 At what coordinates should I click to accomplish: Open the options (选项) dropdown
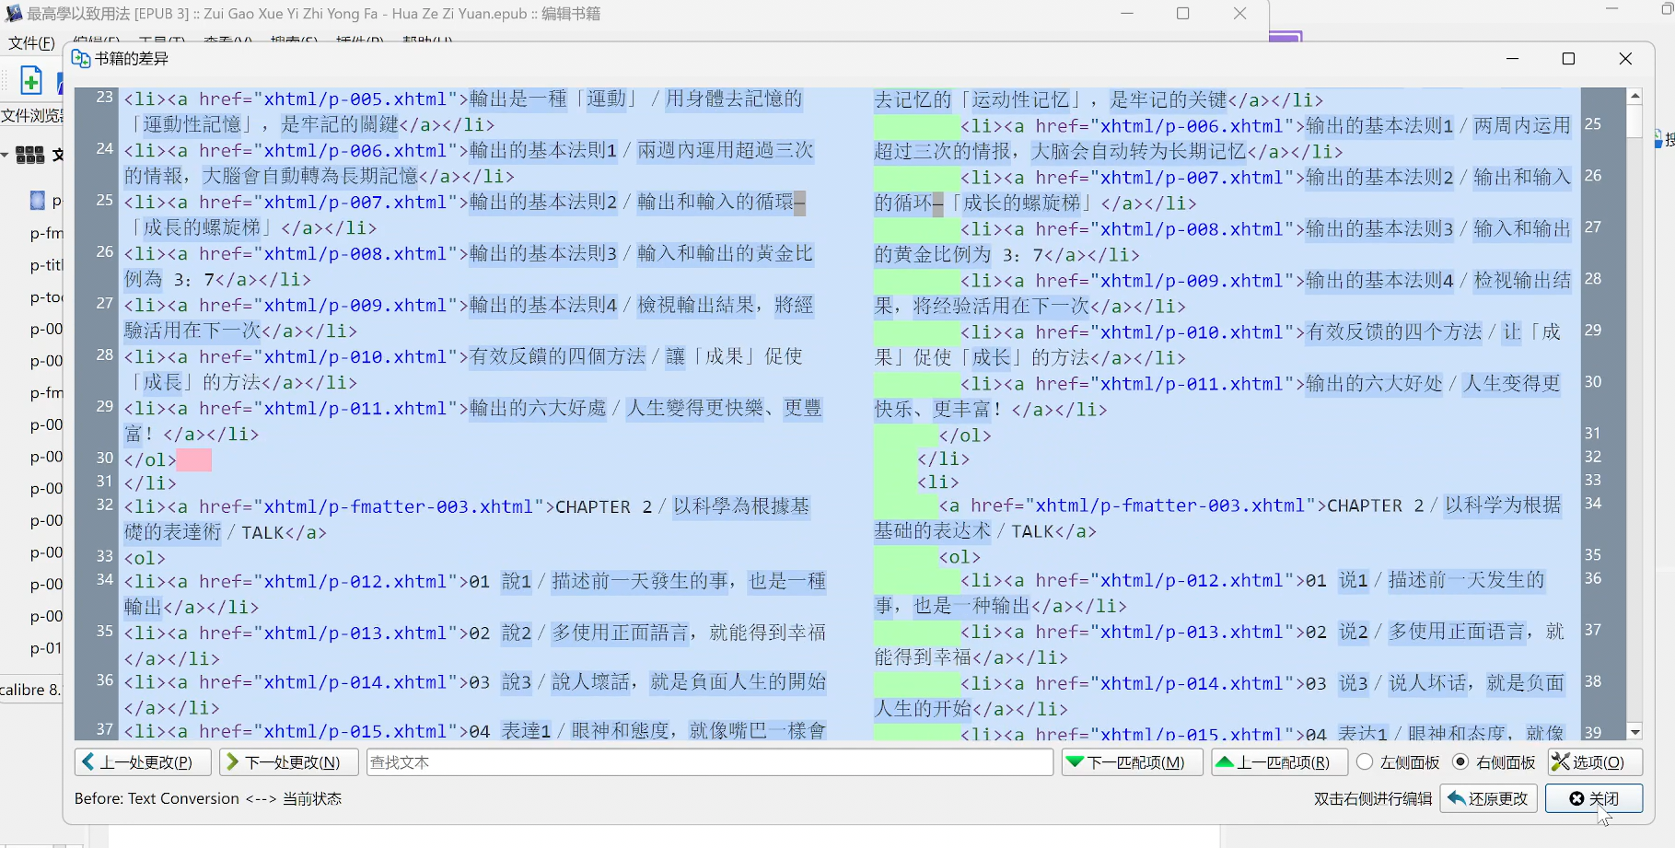[1594, 762]
